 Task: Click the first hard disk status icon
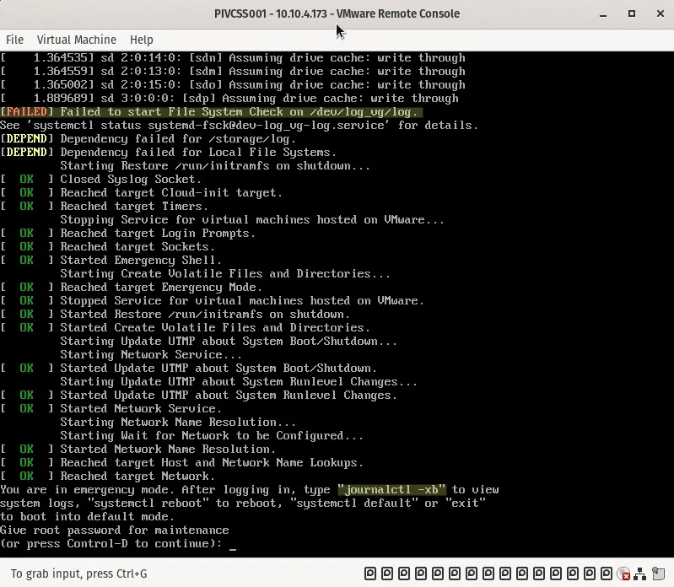370,574
